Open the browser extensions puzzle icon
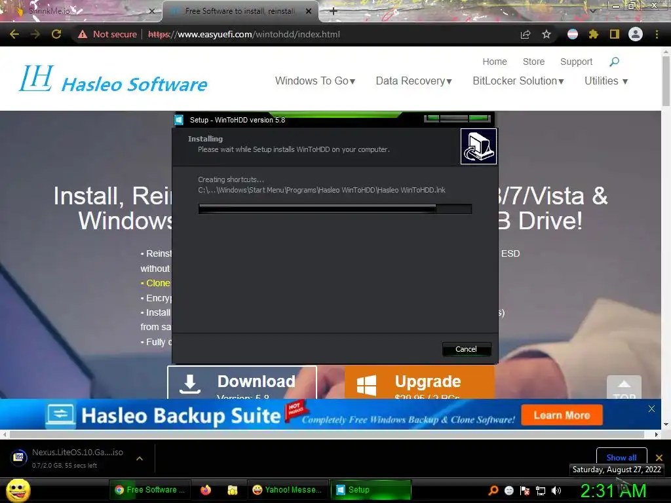671x503 pixels. tap(593, 34)
